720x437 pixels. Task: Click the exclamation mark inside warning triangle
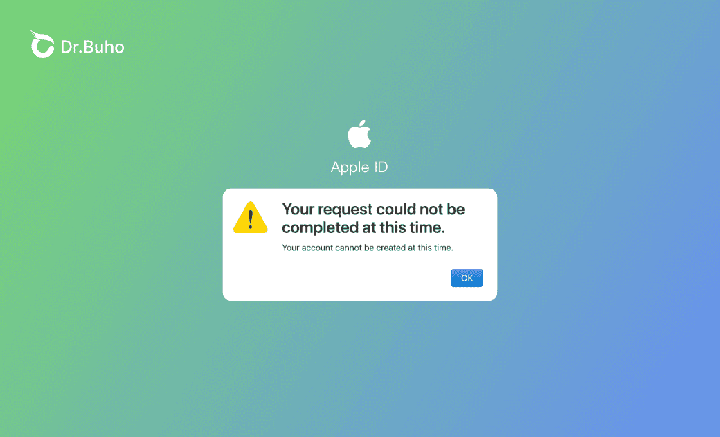tap(250, 220)
